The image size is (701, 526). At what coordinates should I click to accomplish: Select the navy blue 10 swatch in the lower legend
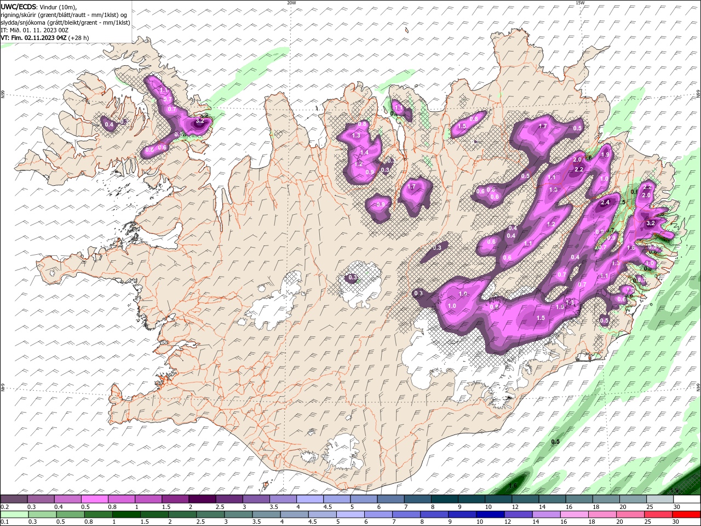pos(490,514)
